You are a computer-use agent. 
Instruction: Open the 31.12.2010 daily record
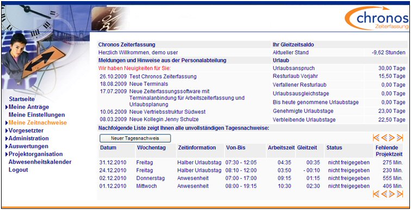click(x=113, y=163)
